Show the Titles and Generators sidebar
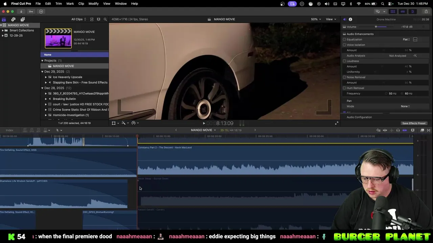 [x=23, y=19]
